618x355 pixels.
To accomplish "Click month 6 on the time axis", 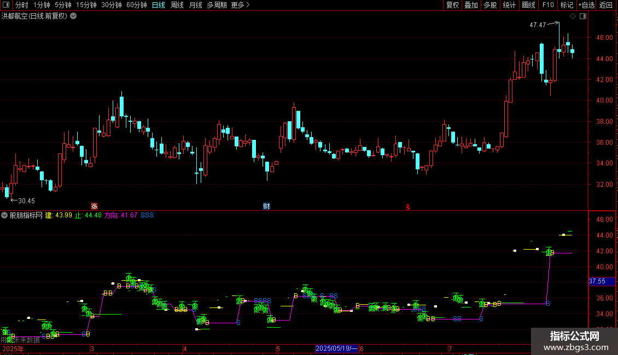I will point(362,348).
